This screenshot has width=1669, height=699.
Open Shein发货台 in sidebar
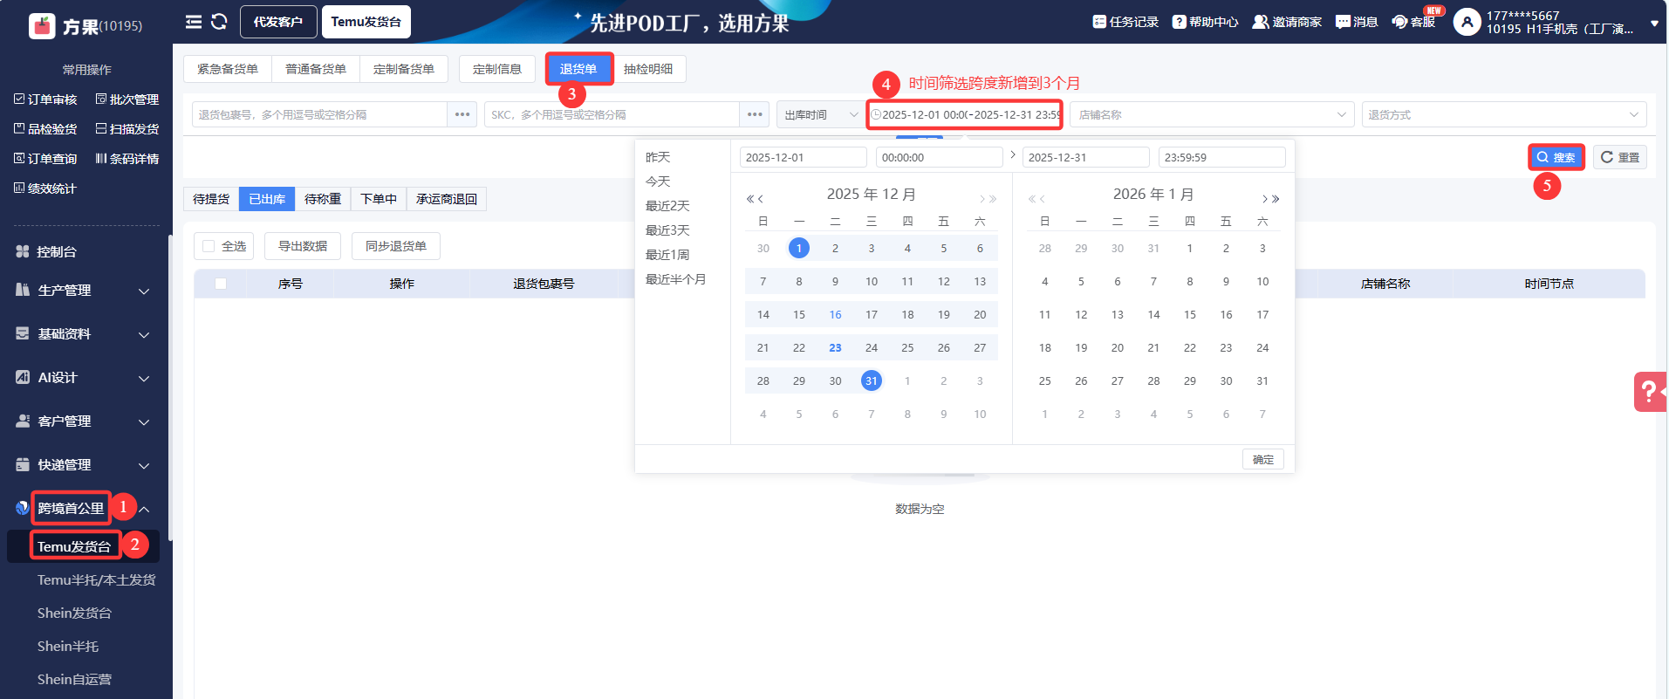74,613
